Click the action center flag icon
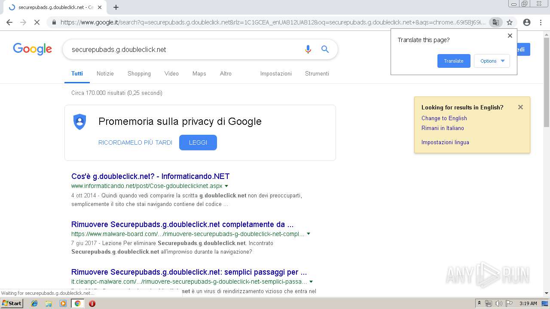This screenshot has height=309, width=550. [x=508, y=303]
